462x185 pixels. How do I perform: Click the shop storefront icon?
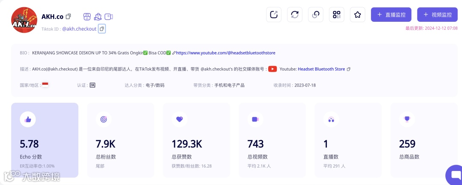(86, 17)
